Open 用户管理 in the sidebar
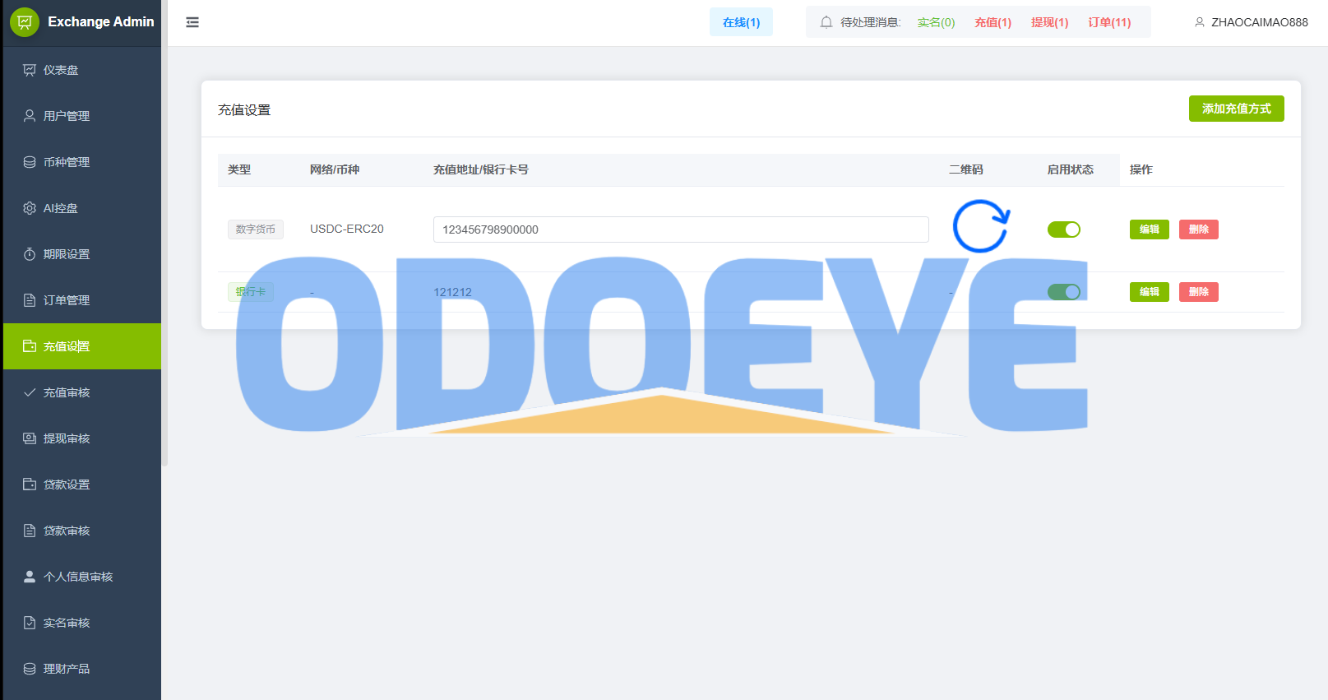This screenshot has height=700, width=1328. [67, 116]
